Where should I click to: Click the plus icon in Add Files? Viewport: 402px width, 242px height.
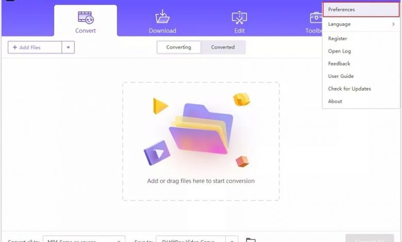click(15, 47)
